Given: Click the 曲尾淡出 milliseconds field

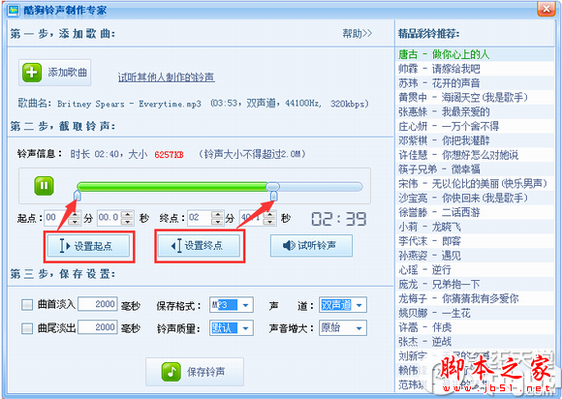Looking at the screenshot, I should point(98,327).
